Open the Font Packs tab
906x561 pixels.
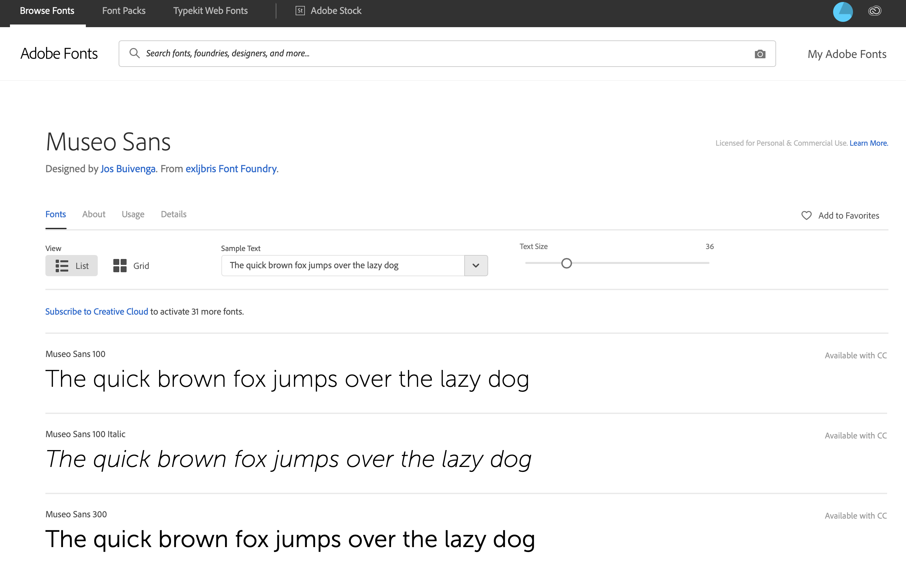tap(124, 11)
